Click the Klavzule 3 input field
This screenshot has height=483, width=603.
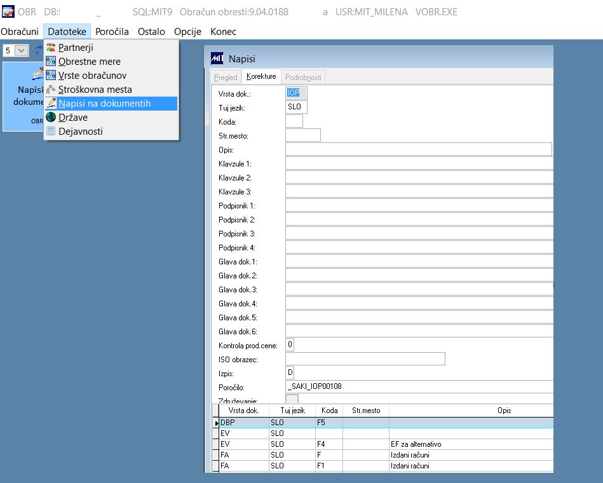419,191
